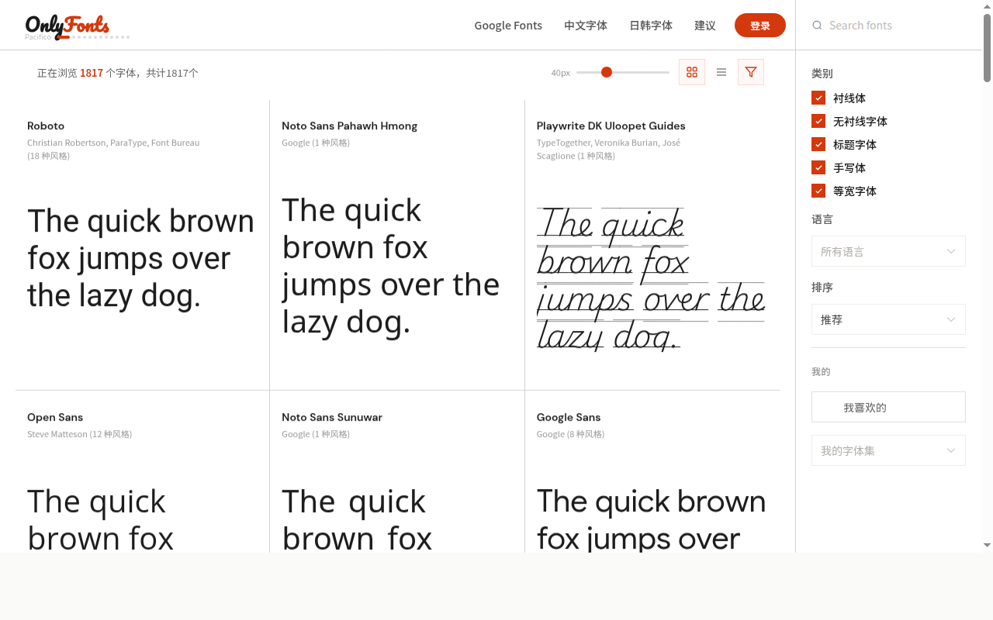Uncheck the 手写体 category checkbox
The height and width of the screenshot is (620, 993).
click(818, 167)
